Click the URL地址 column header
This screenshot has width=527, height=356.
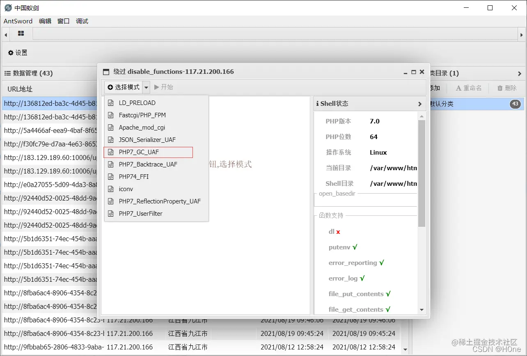[20, 89]
